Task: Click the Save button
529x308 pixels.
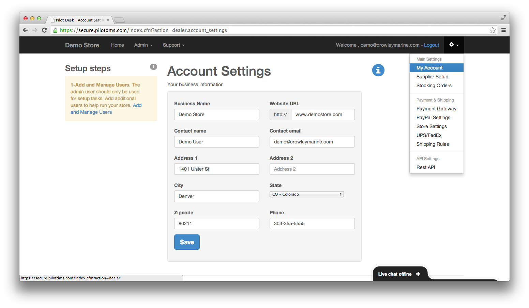Action: click(187, 242)
